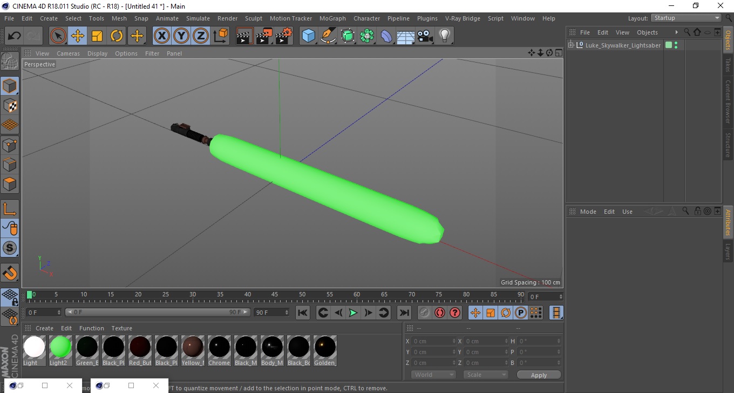Click the Undo arrow icon
Screen dimensions: 734x393
coord(14,36)
